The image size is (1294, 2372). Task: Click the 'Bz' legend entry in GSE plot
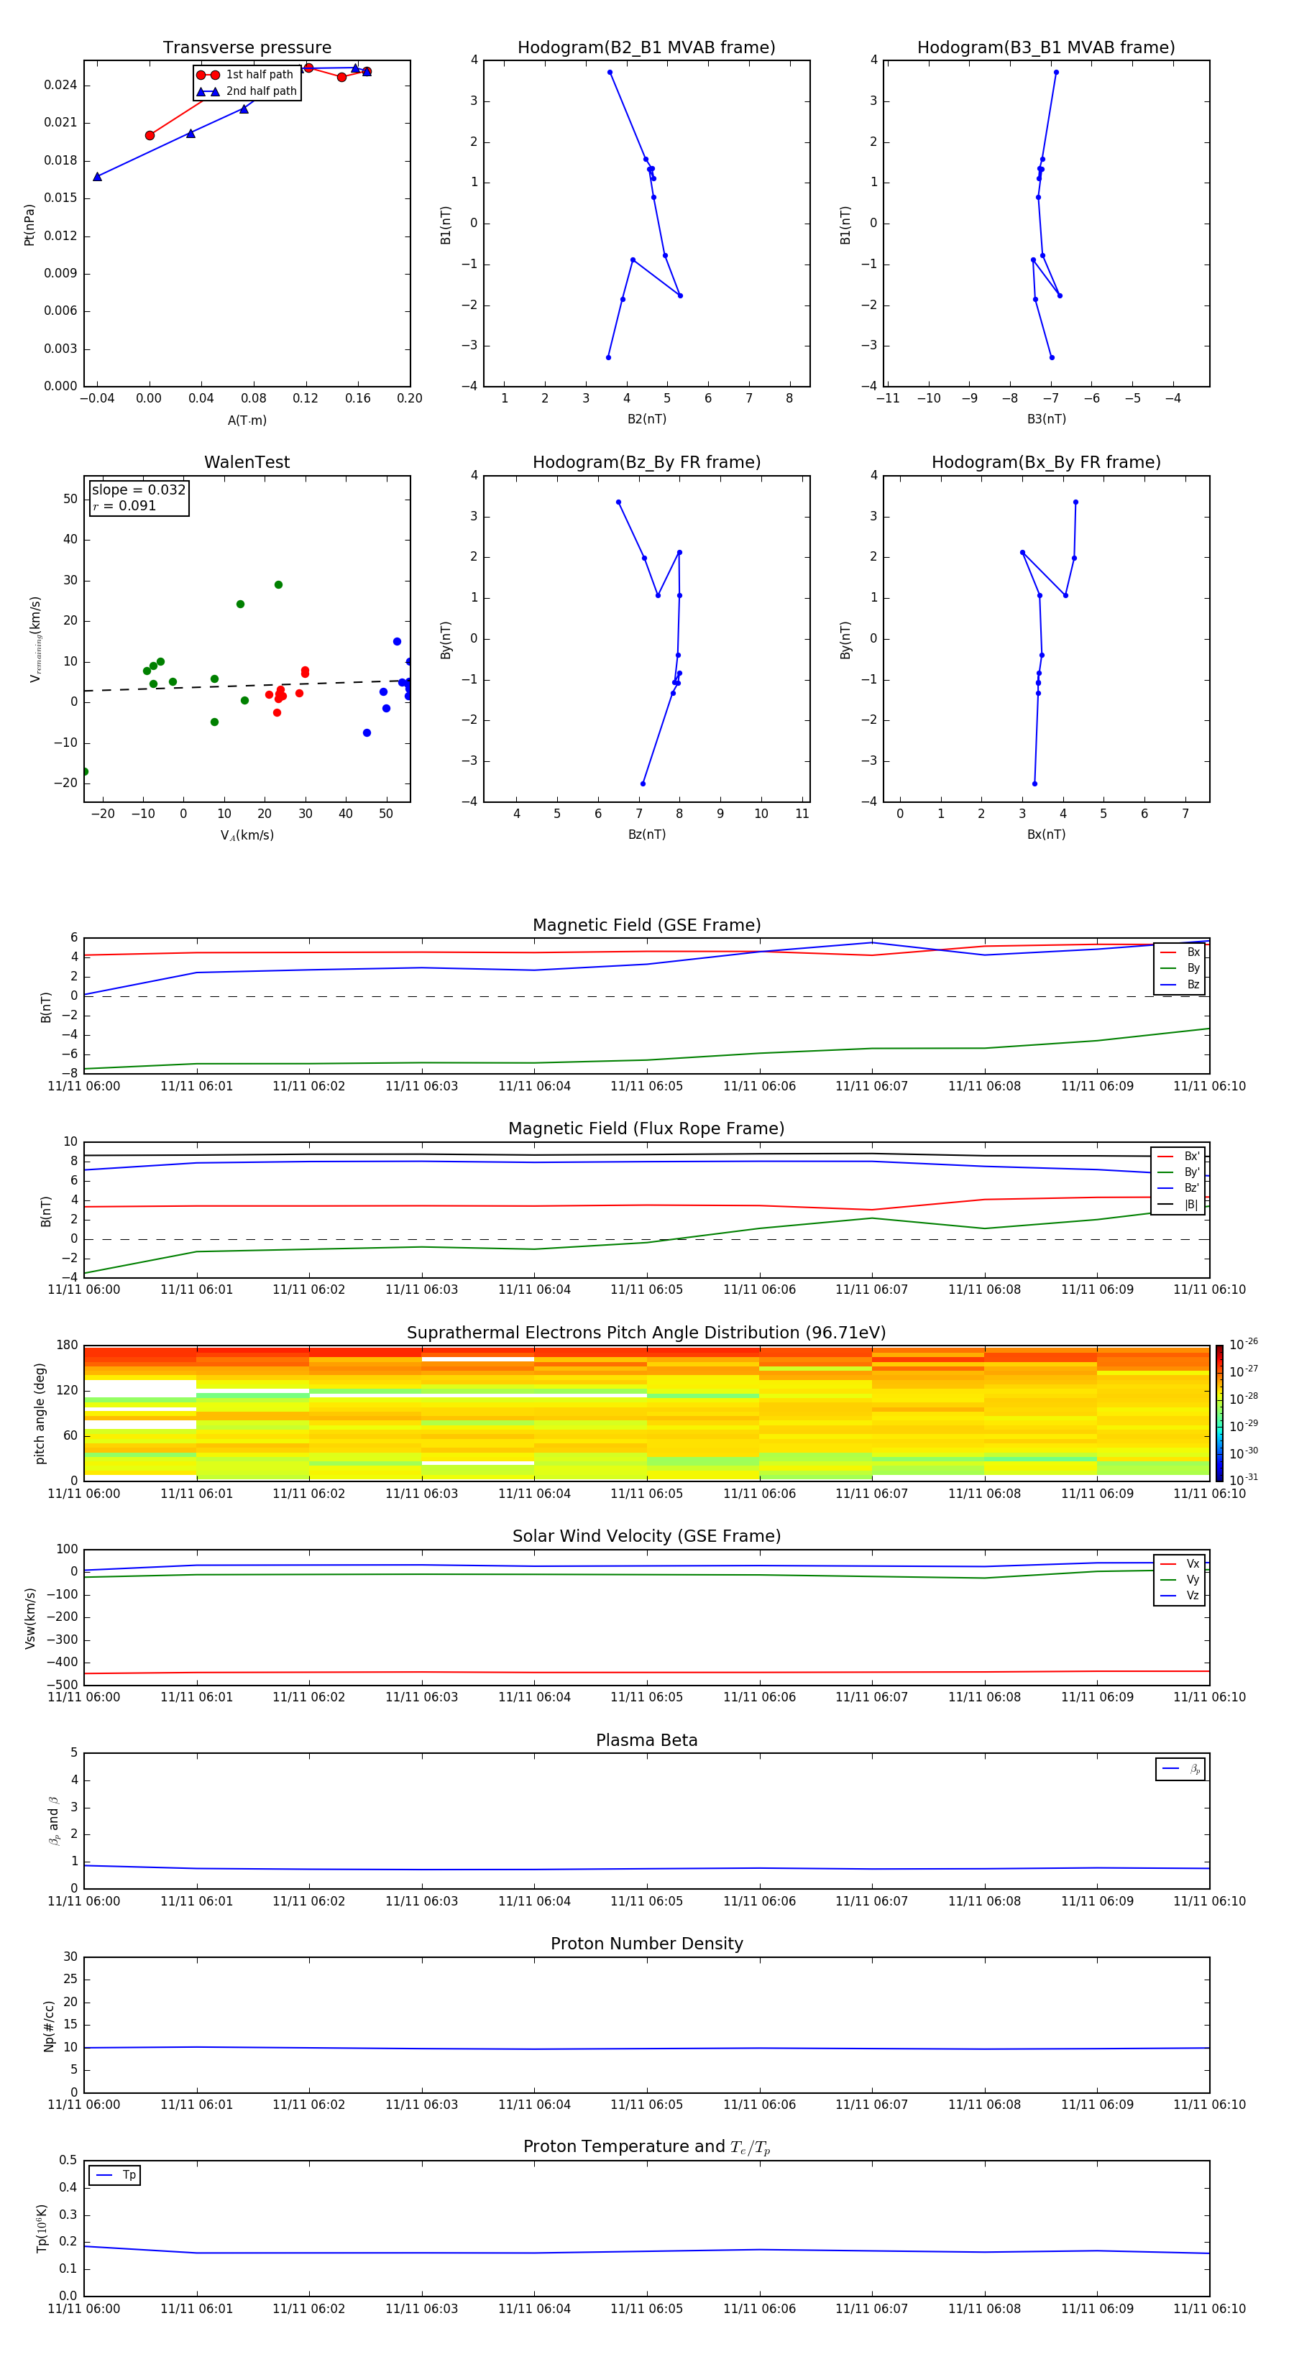pos(1180,984)
